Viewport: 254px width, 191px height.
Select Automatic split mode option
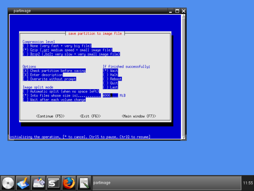click(x=25, y=91)
